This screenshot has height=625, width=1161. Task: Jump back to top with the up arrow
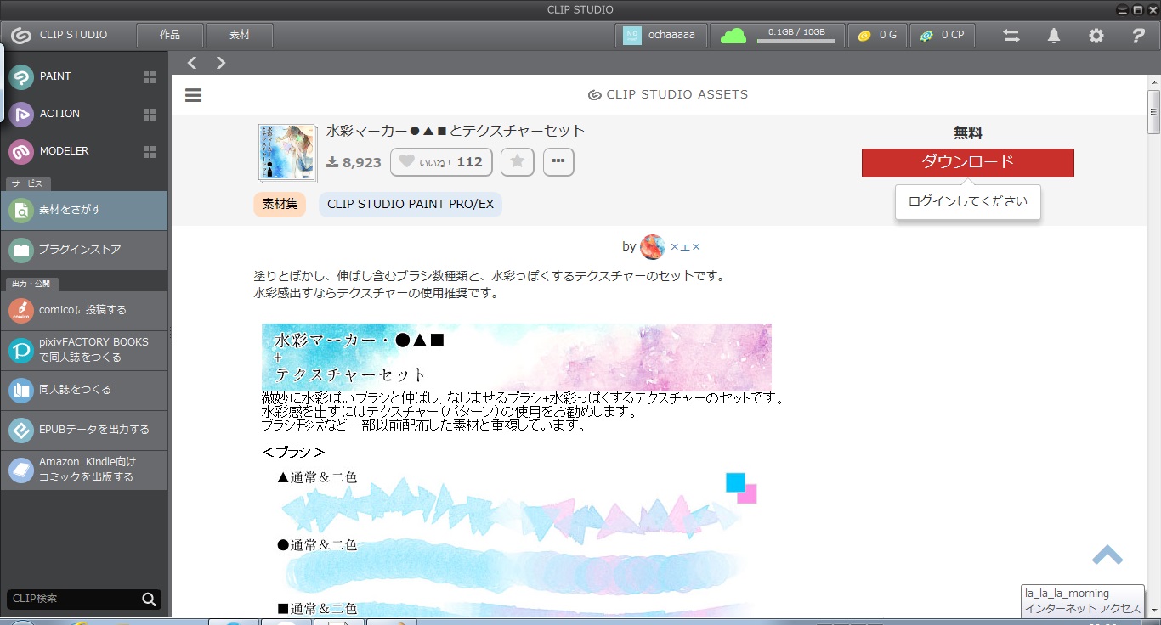coord(1107,555)
